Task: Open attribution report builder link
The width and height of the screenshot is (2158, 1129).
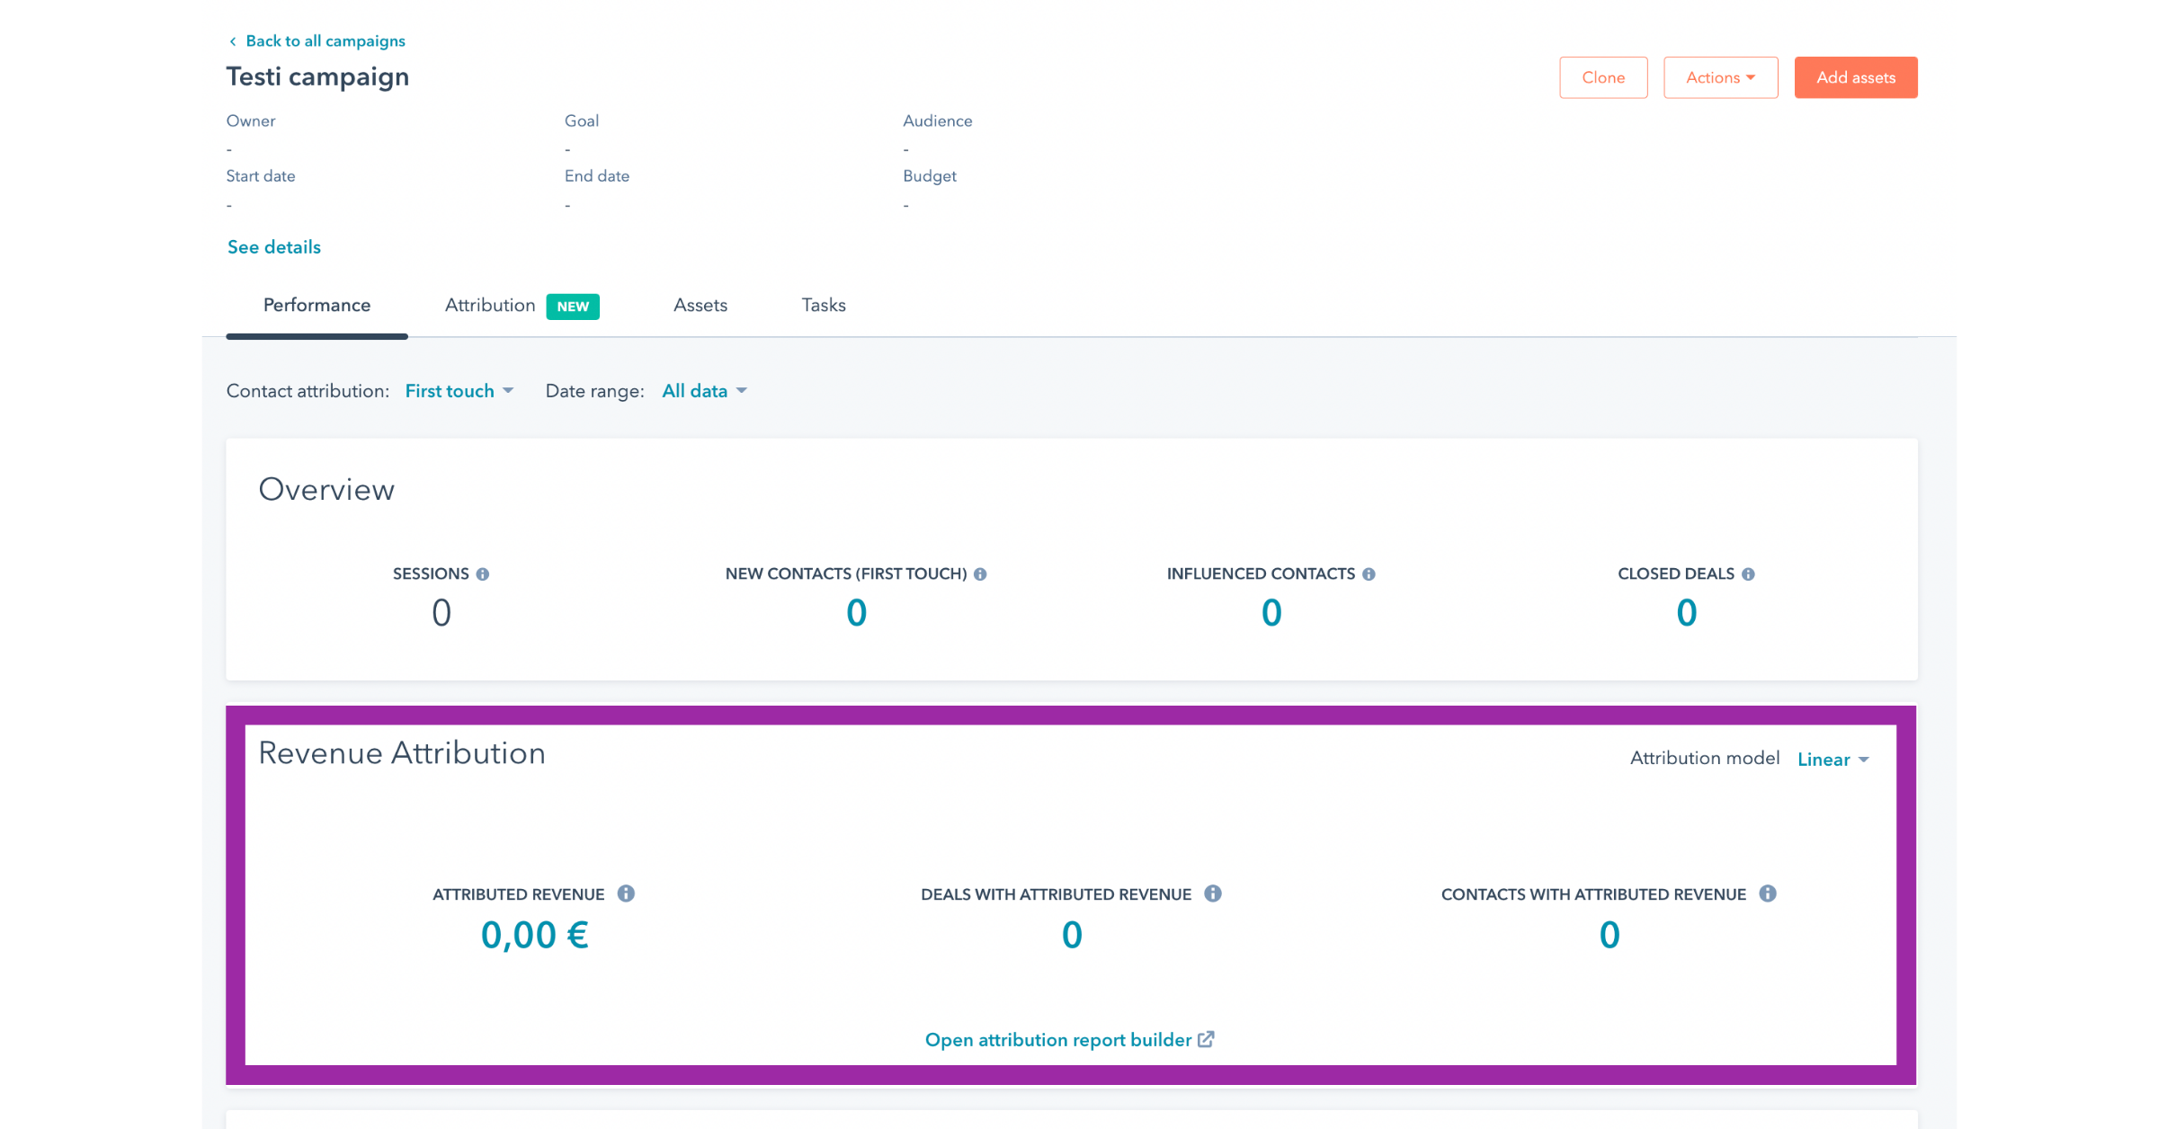Action: click(x=1068, y=1040)
